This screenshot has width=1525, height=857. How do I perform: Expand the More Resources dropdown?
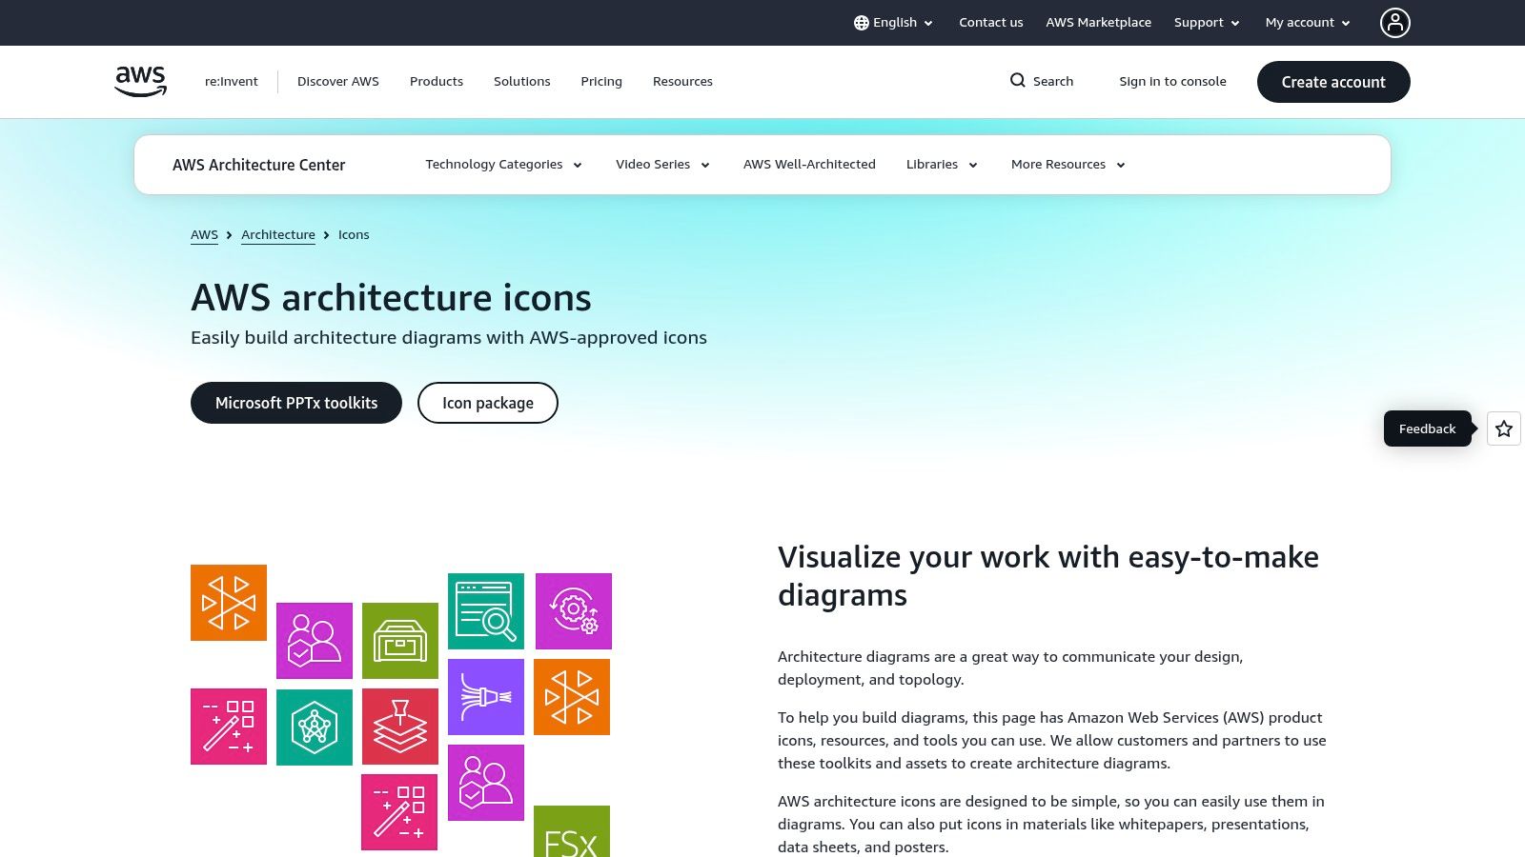1068,165
